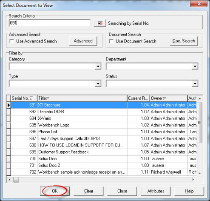Enable Use Advanced Search checkbox

12,41
